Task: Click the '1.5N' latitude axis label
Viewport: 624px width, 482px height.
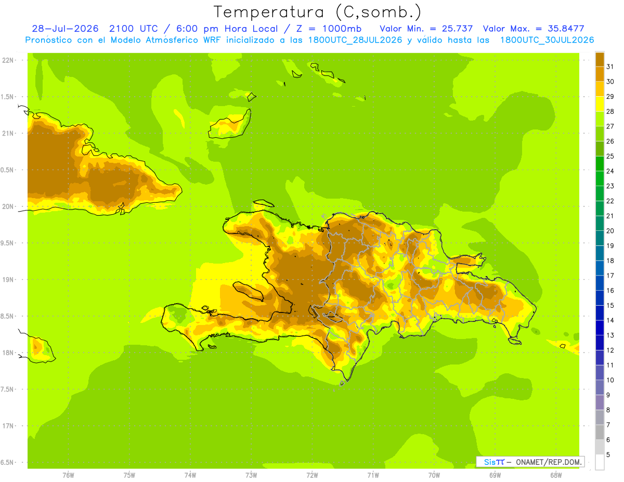Action: 8,97
